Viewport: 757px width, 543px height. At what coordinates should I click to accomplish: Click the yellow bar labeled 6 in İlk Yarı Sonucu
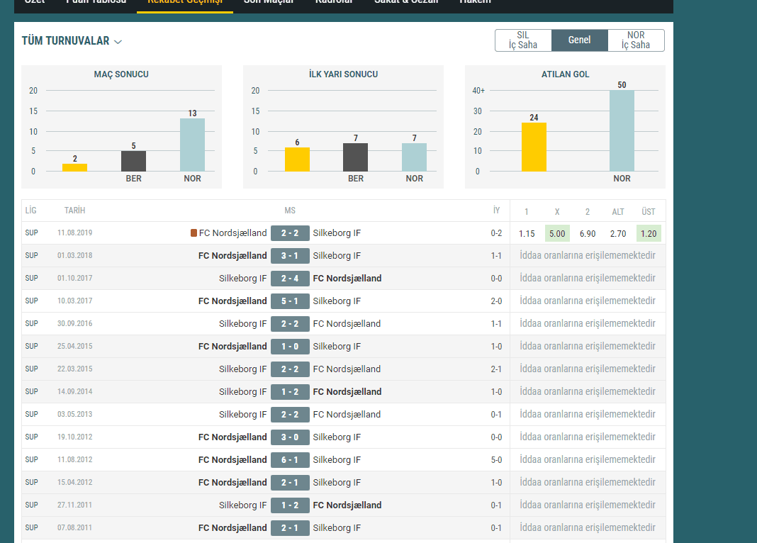(297, 159)
